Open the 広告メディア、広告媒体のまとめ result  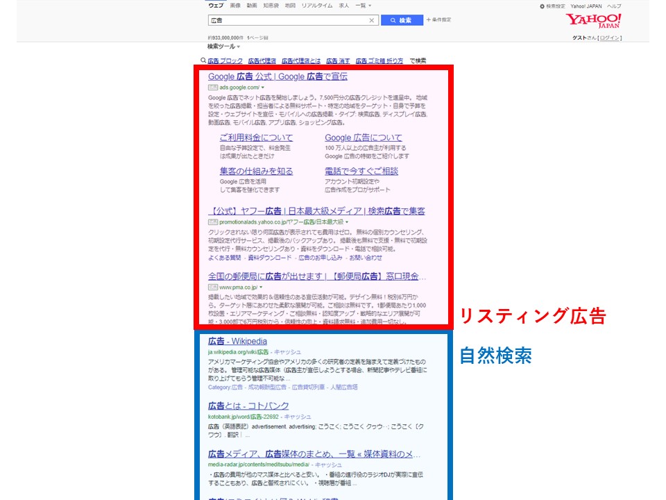pyautogui.click(x=314, y=454)
